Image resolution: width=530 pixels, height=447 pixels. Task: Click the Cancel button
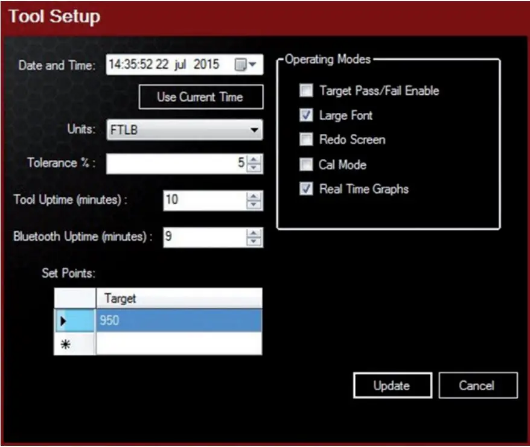(478, 385)
